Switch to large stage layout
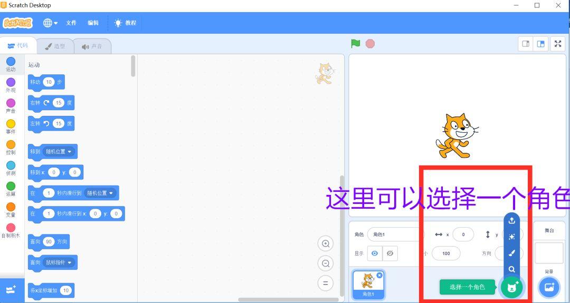Viewport: 570px width, 303px height. pyautogui.click(x=541, y=44)
